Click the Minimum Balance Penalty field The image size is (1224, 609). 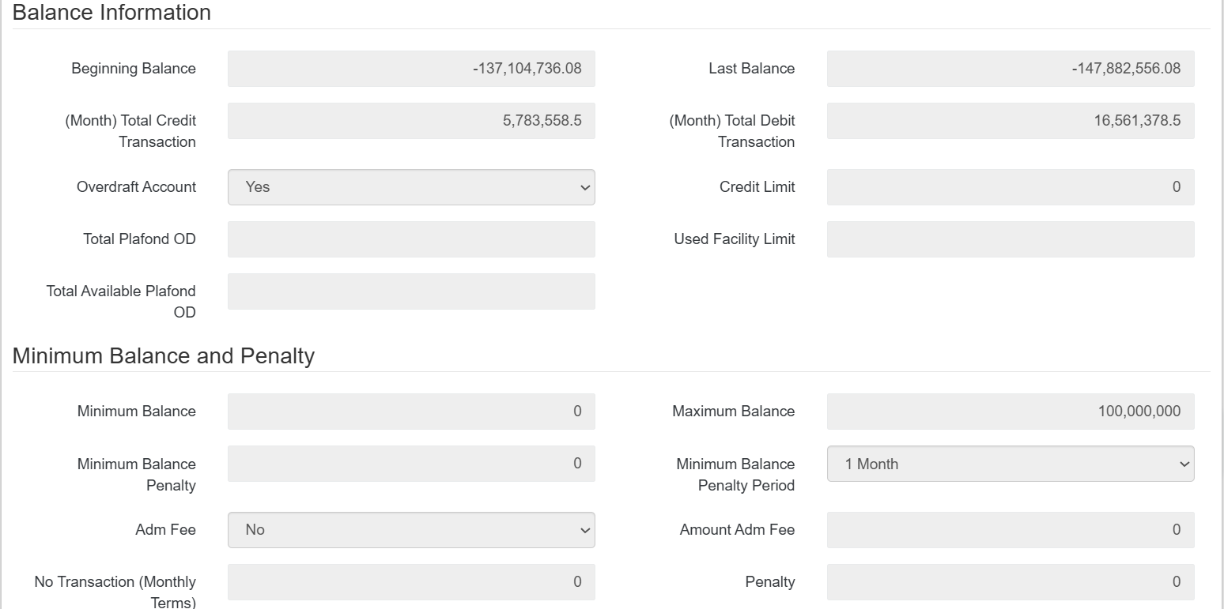pyautogui.click(x=411, y=464)
